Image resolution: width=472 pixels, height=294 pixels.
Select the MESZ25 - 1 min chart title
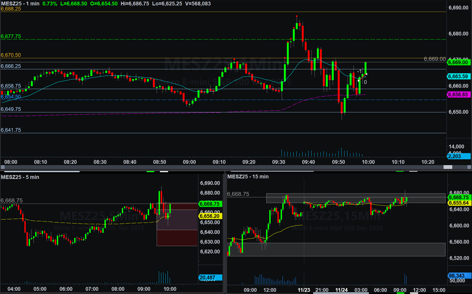pyautogui.click(x=20, y=4)
